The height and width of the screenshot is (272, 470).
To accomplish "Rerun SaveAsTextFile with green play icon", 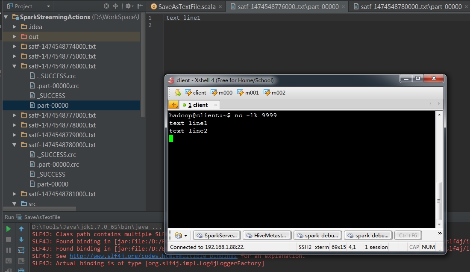I will [9, 229].
